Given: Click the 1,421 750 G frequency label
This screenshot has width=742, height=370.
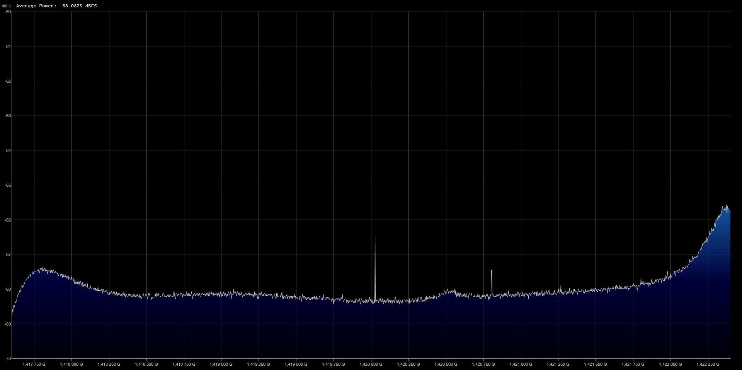Looking at the screenshot, I should pyautogui.click(x=633, y=364).
